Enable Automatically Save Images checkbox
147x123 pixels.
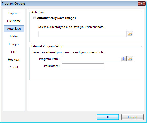click(34, 18)
